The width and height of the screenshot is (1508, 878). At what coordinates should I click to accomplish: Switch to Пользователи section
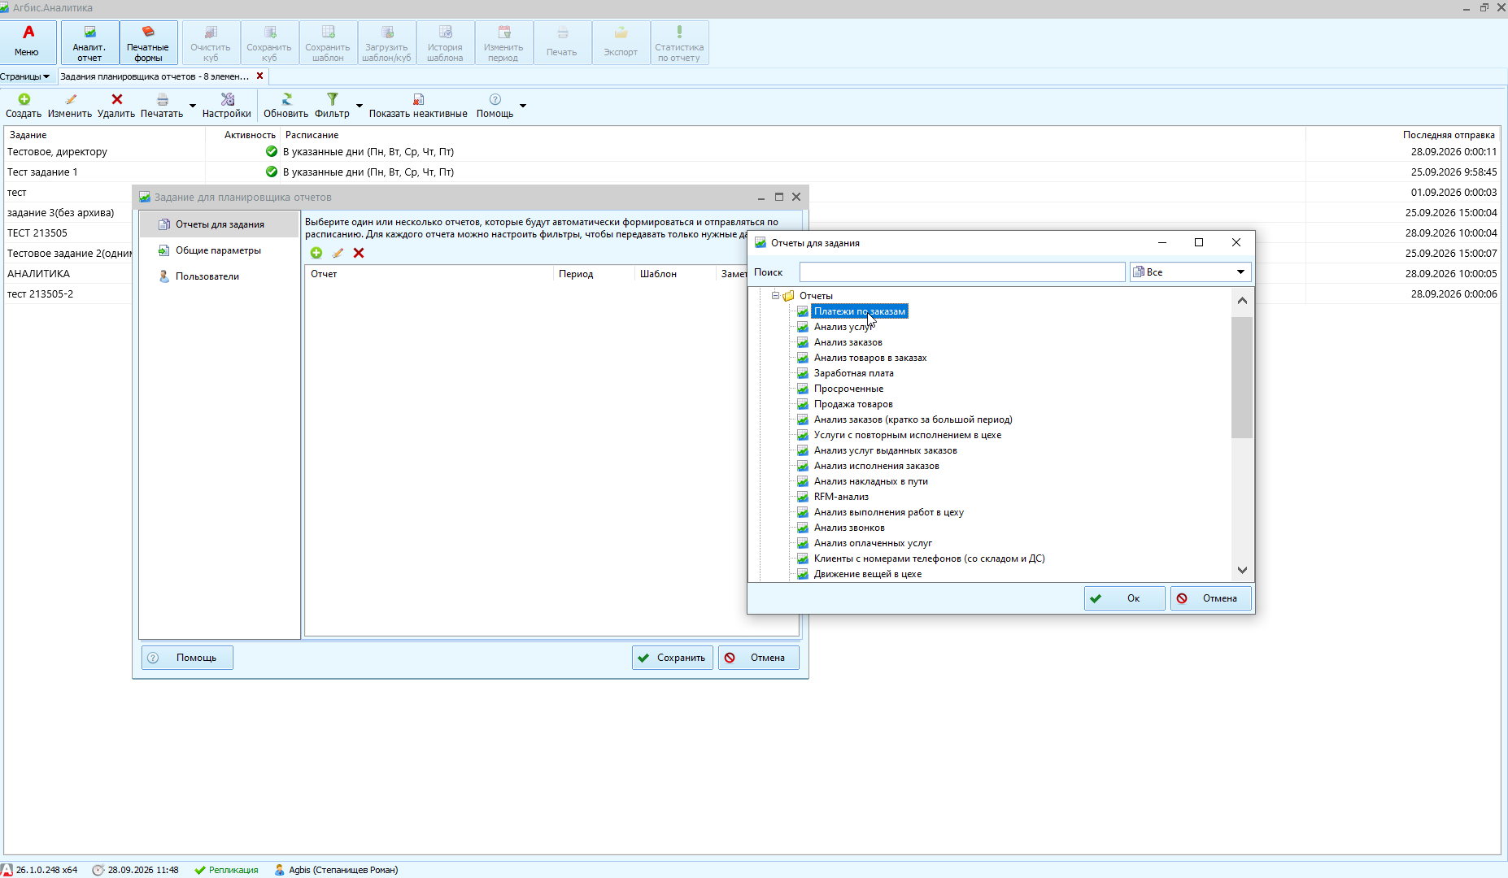tap(207, 276)
